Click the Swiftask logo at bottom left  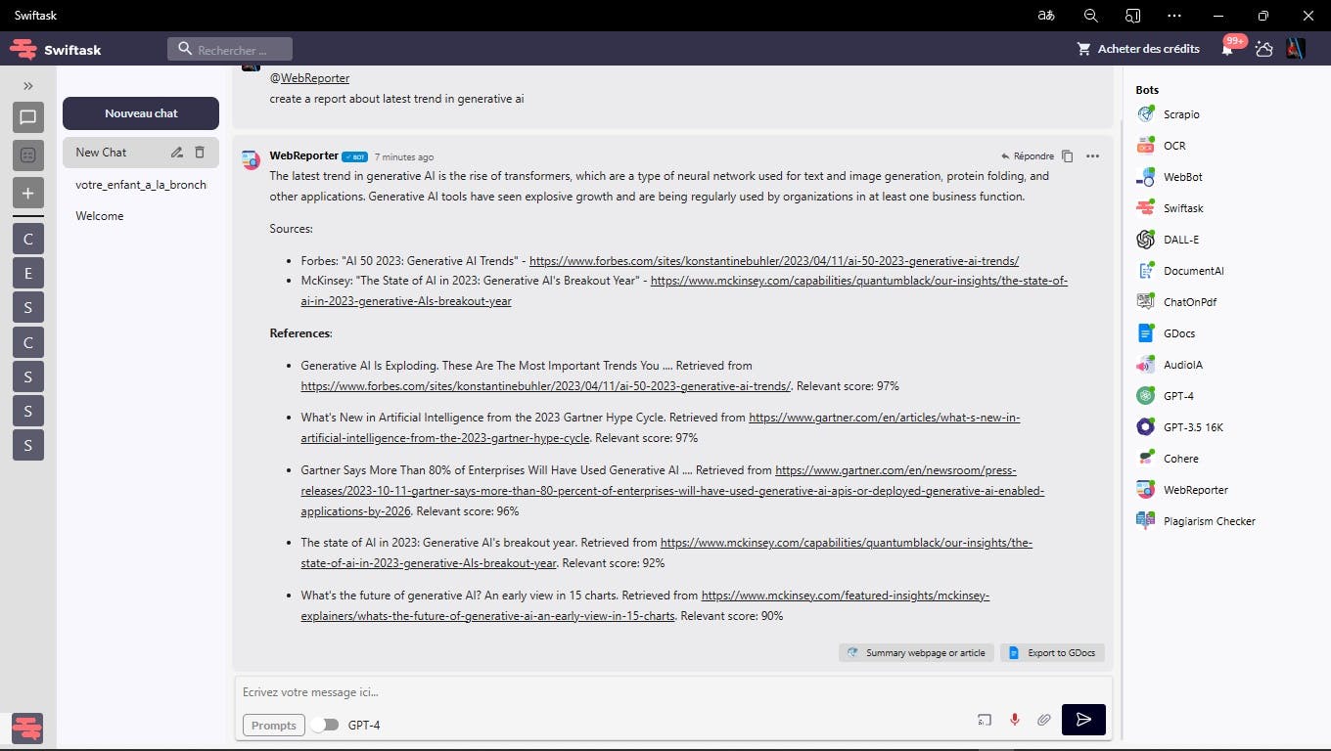27,729
